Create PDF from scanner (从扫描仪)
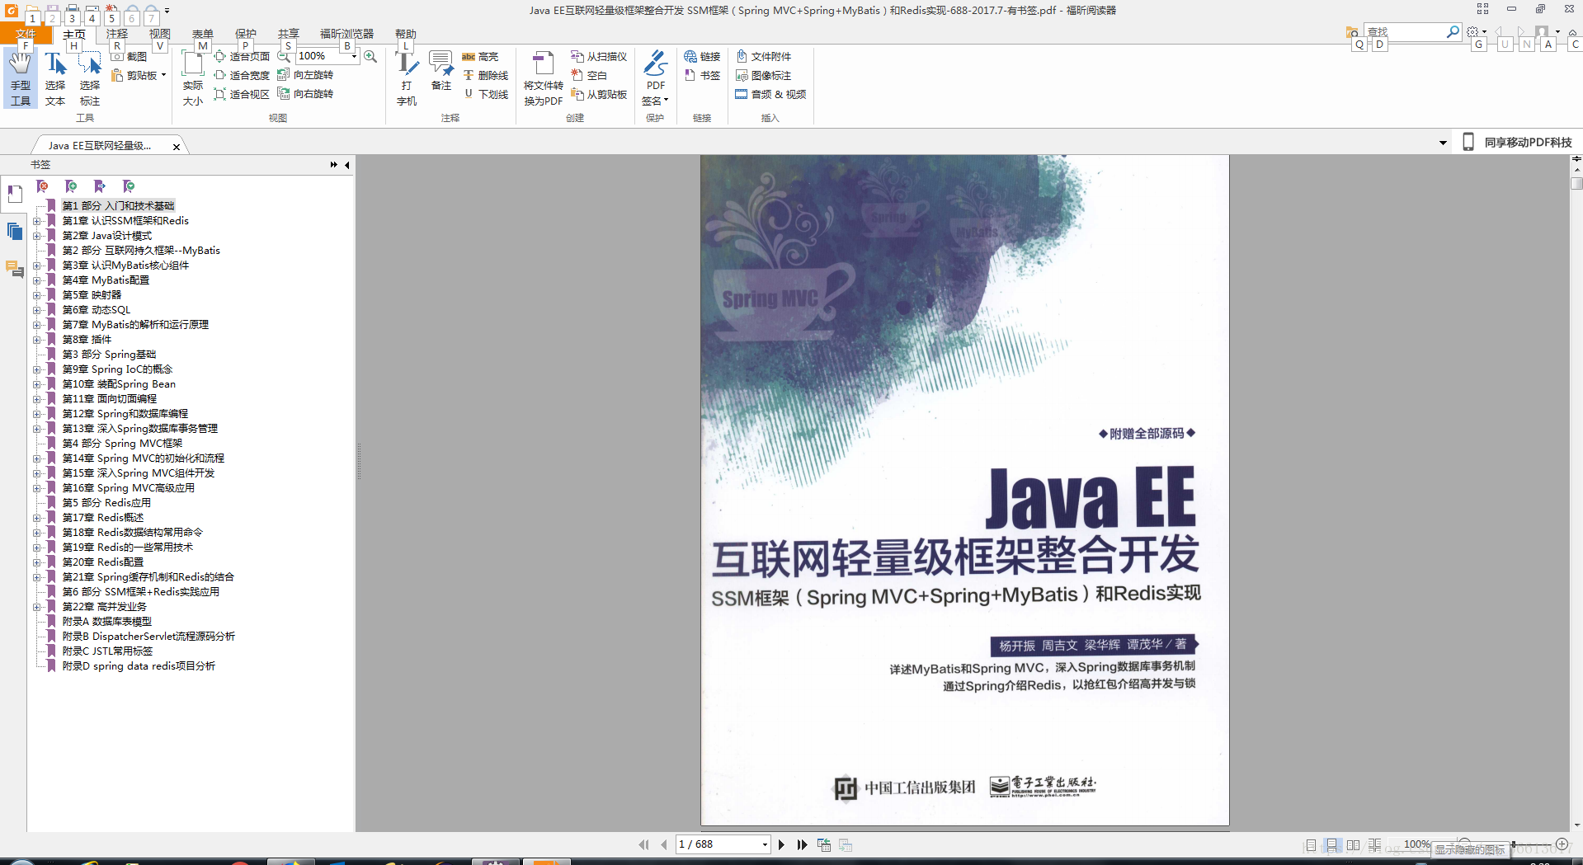The height and width of the screenshot is (865, 1583). (x=599, y=56)
